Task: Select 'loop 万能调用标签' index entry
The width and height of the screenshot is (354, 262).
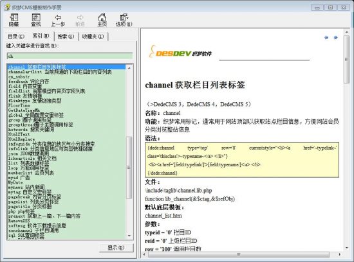Action: [28, 168]
